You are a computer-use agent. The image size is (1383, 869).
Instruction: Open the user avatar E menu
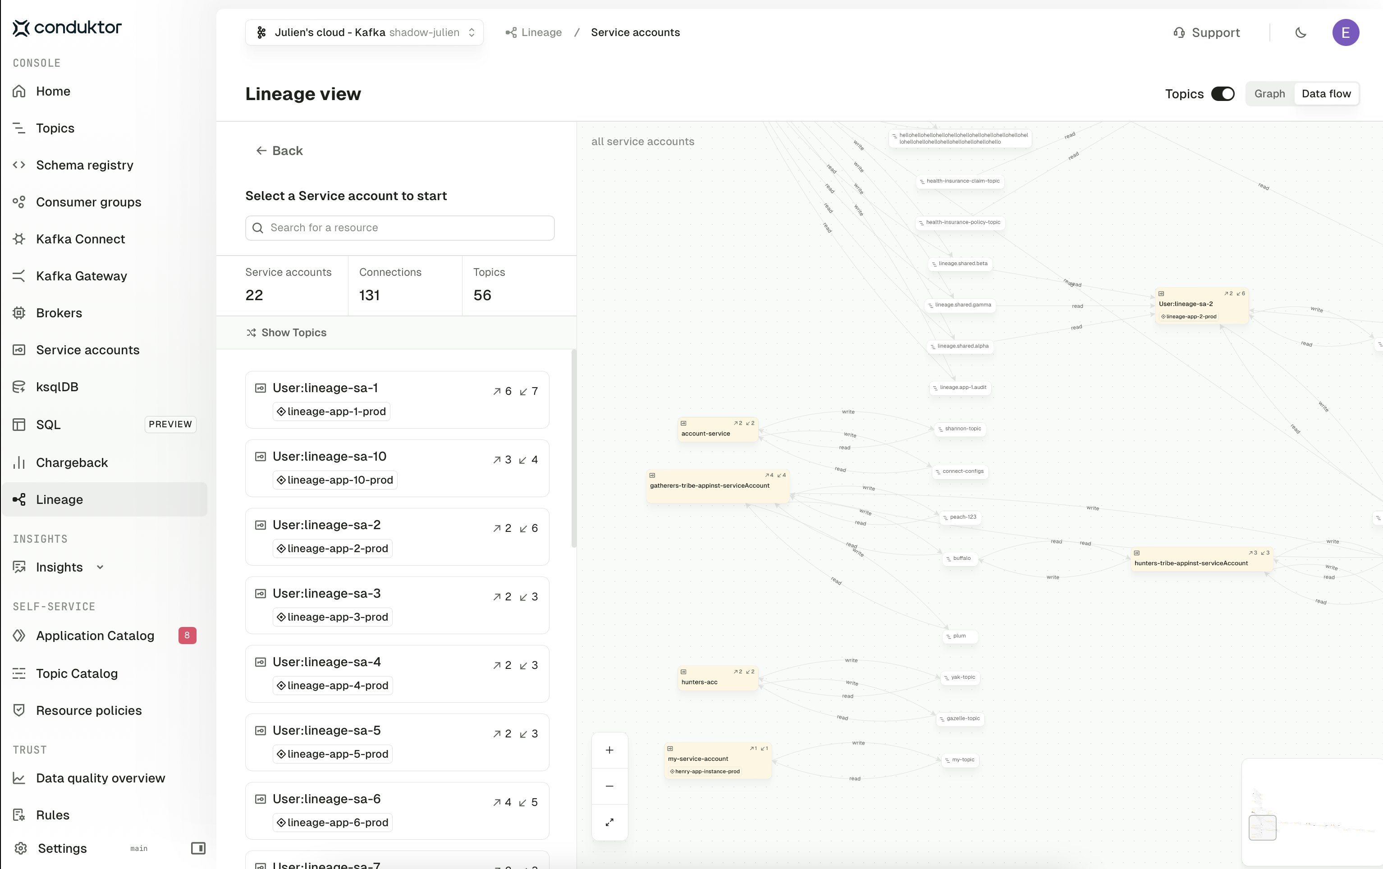coord(1346,33)
